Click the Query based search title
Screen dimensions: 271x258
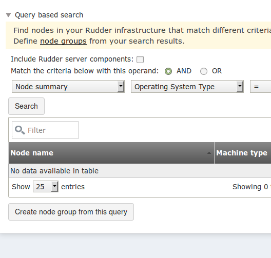click(49, 15)
